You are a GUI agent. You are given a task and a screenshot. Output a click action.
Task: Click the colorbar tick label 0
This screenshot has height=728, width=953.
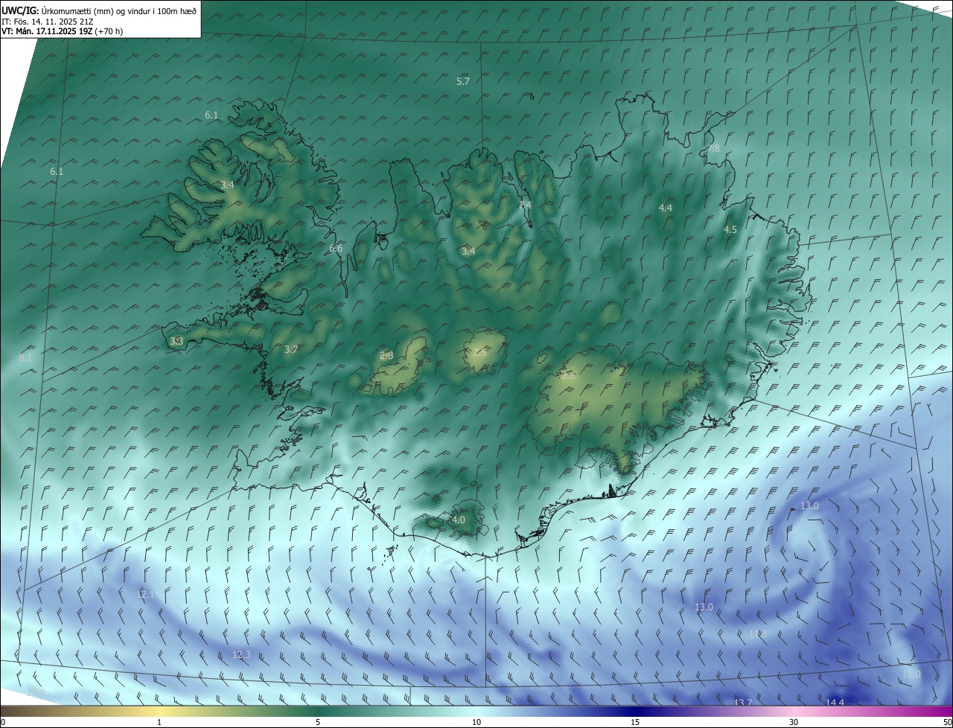tap(3, 722)
